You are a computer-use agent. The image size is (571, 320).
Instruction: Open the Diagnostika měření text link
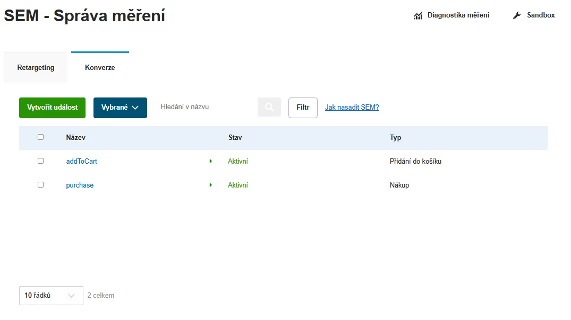tap(458, 15)
